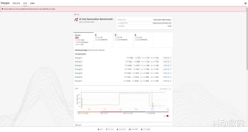
Task: Click the AI Text Generation Benchmark title
Action: pyautogui.click(x=96, y=19)
